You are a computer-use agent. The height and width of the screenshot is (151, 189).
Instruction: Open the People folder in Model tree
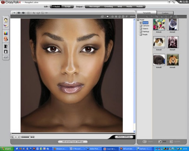[x=145, y=35]
